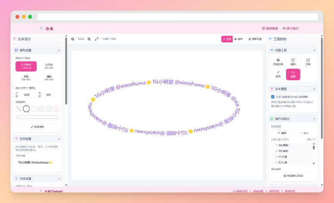Select the 直线 straight line tool
The height and width of the screenshot is (203, 334).
click(x=278, y=74)
